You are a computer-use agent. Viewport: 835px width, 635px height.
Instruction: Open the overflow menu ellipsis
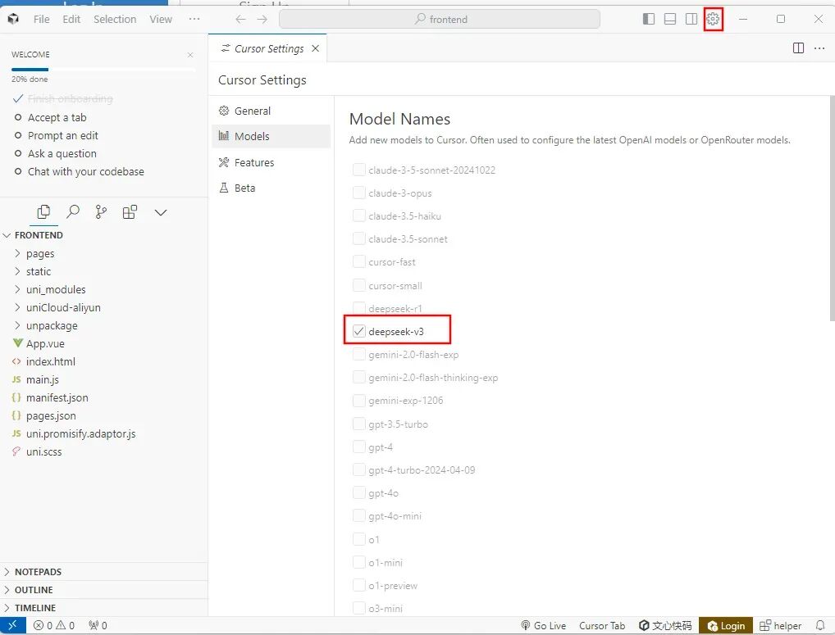pos(194,19)
